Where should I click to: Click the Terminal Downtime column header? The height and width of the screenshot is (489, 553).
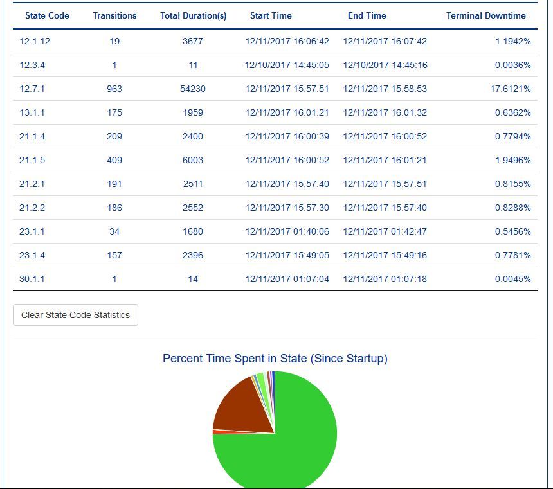pyautogui.click(x=485, y=15)
